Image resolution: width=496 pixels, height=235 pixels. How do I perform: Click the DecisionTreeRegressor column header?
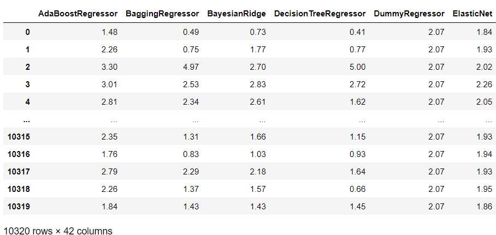pos(318,13)
